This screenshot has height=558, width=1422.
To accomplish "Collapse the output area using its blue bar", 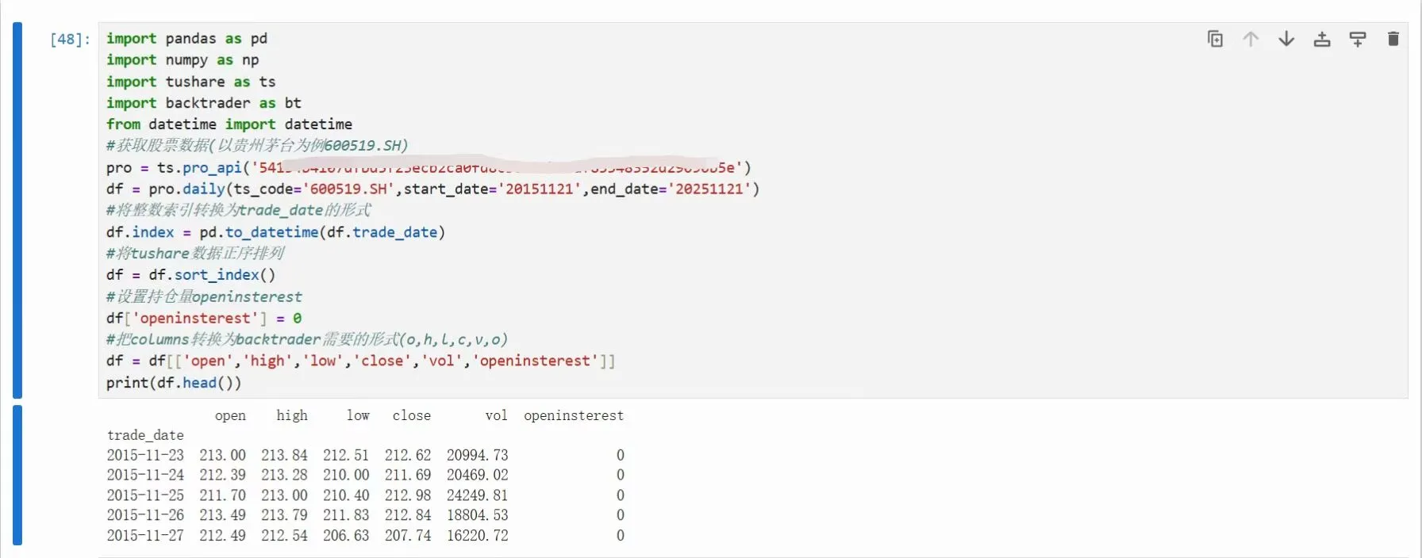I will click(17, 475).
